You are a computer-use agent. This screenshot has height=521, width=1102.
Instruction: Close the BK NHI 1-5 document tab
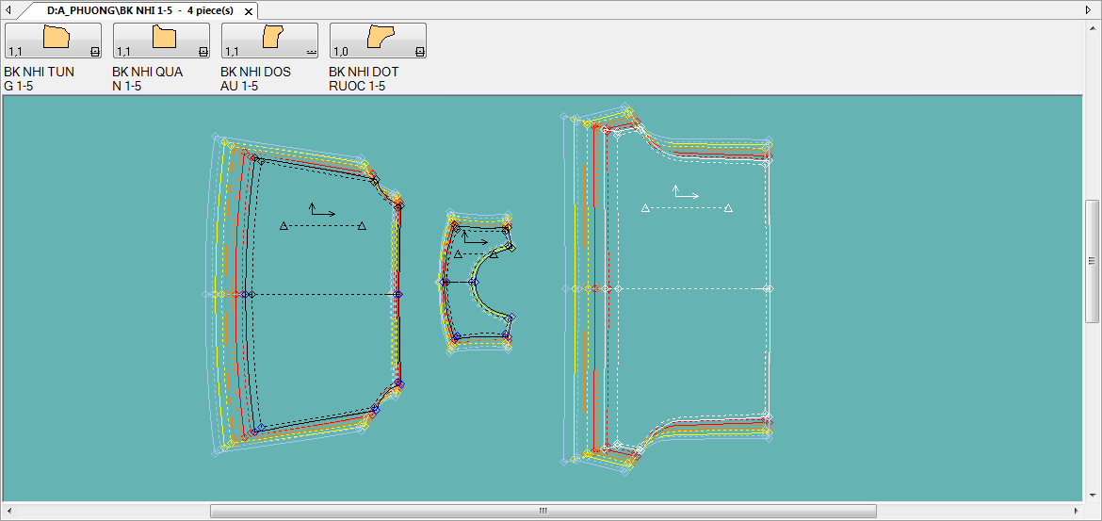point(248,11)
